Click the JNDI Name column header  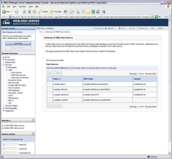click(x=88, y=79)
